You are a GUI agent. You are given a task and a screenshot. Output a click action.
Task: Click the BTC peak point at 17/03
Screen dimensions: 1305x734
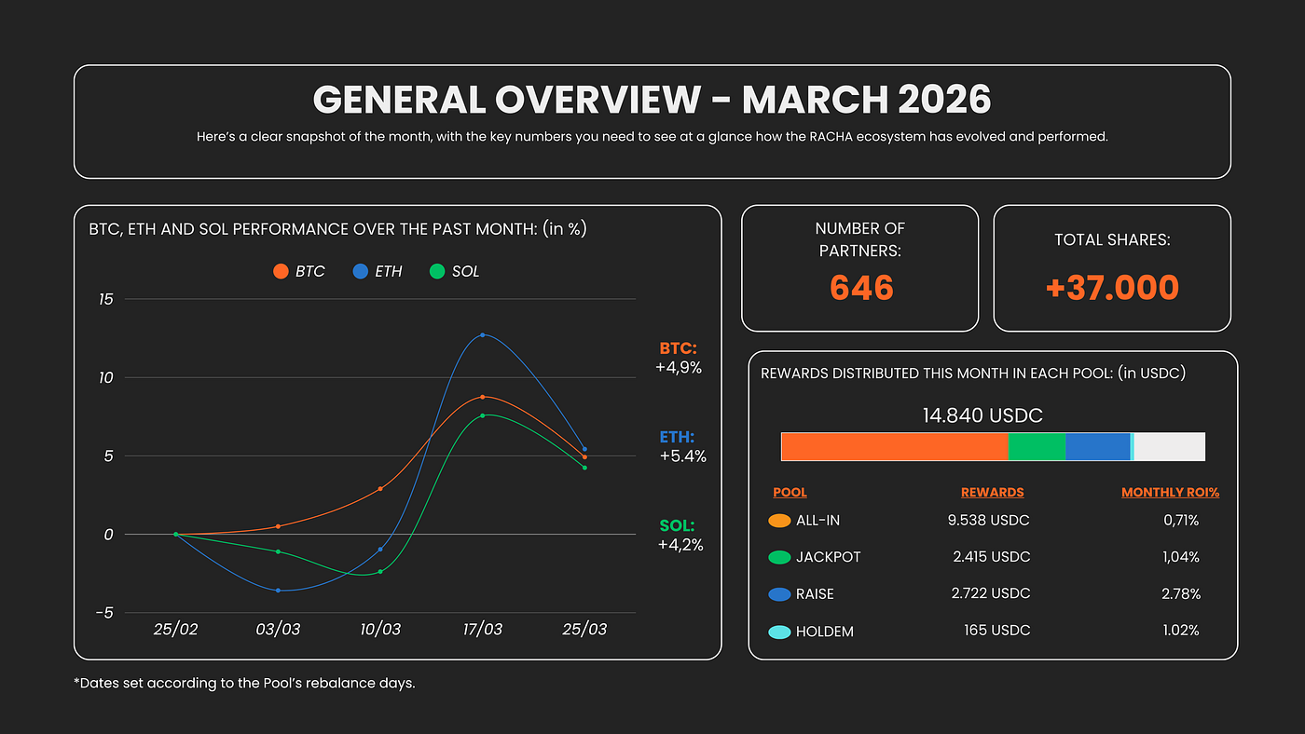click(482, 397)
